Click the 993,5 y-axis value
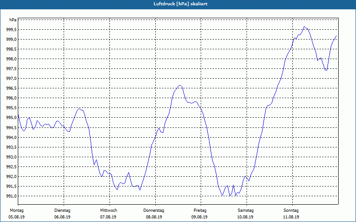The image size is (356, 222). (x=12, y=147)
